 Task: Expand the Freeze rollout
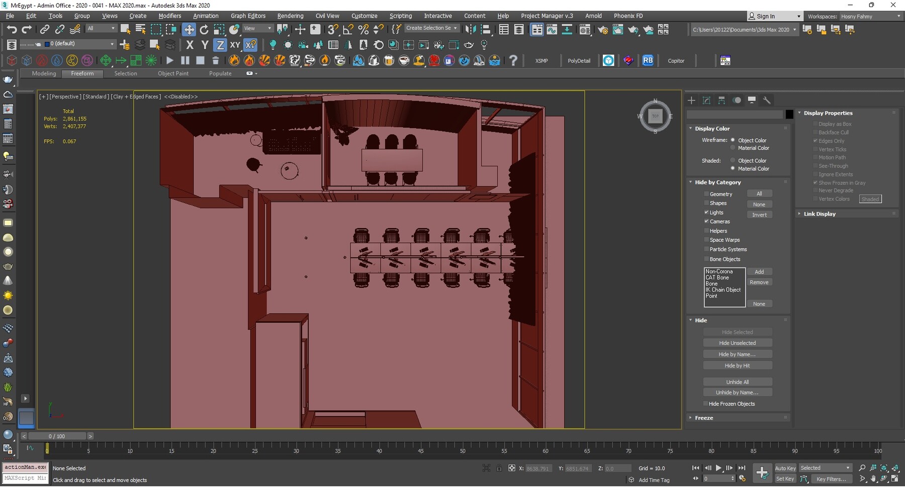(x=704, y=418)
